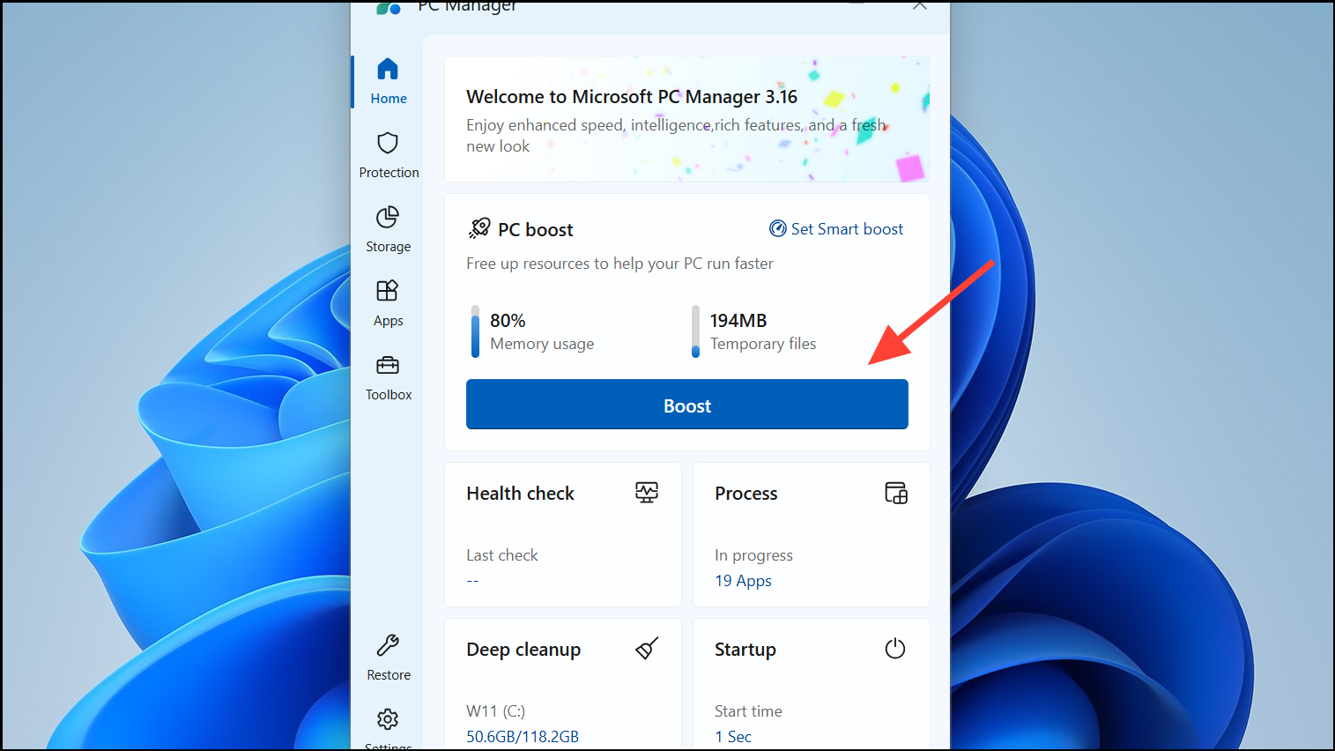This screenshot has width=1335, height=751.
Task: Click the Process window icon
Action: click(x=895, y=493)
